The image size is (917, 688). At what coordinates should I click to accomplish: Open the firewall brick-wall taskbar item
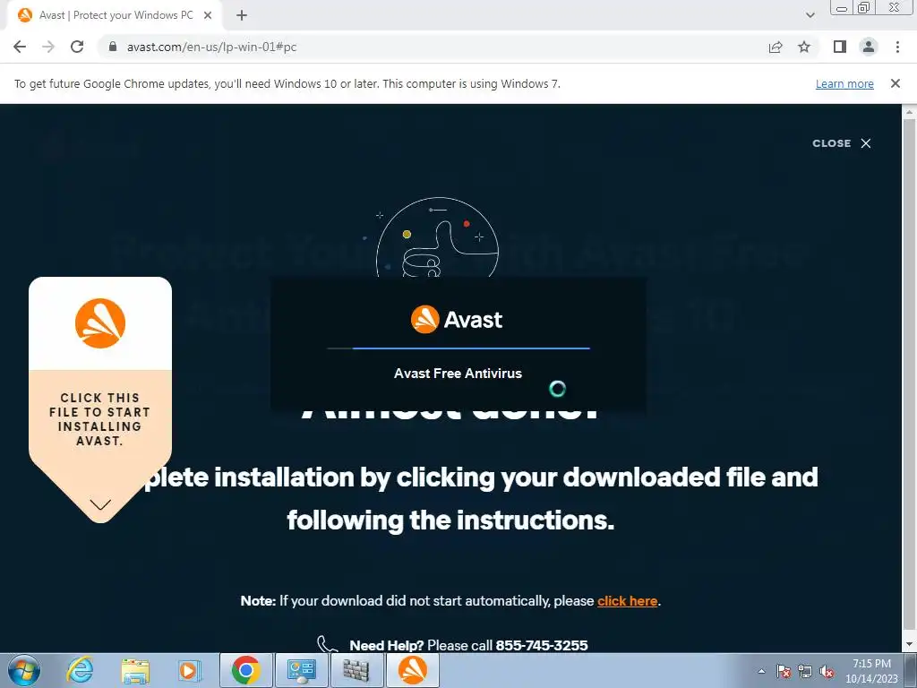point(356,670)
